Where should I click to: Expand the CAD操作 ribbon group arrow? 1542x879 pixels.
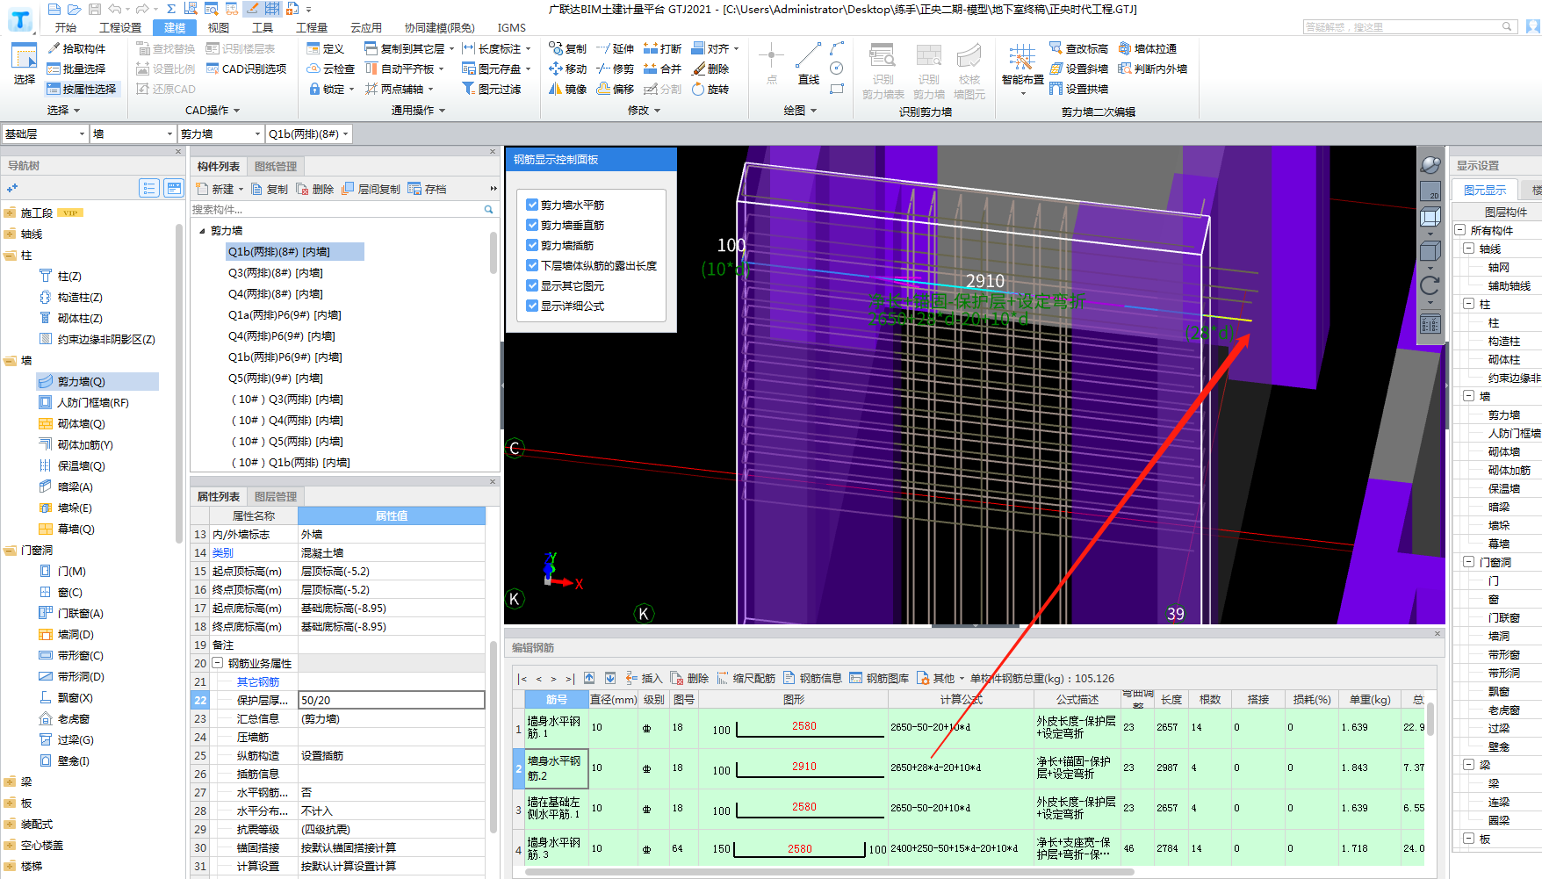[x=237, y=111]
